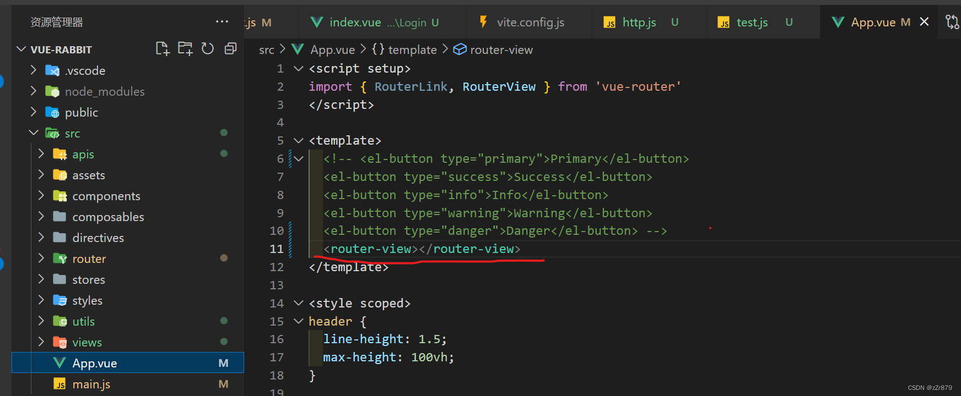Viewport: 961px width, 396px height.
Task: Close the App.vue tab
Action: (924, 22)
